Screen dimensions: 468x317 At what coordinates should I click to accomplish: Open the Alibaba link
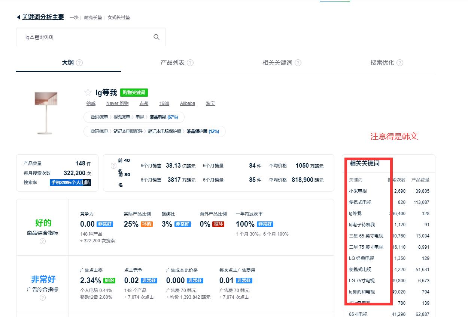(x=187, y=103)
